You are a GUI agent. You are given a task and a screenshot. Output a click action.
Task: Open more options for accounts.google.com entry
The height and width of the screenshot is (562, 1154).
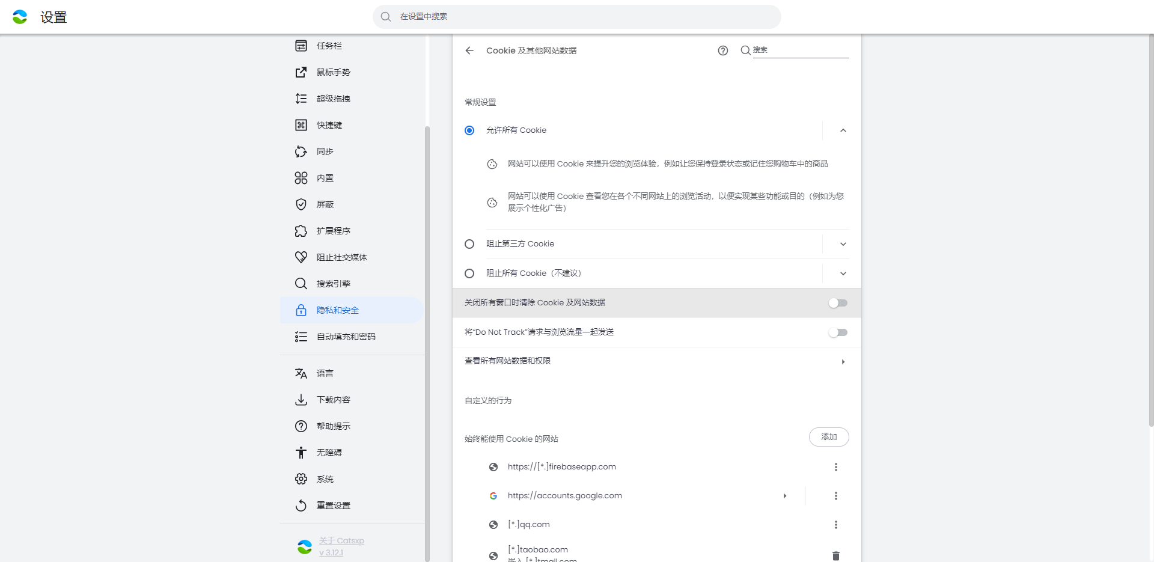tap(835, 496)
